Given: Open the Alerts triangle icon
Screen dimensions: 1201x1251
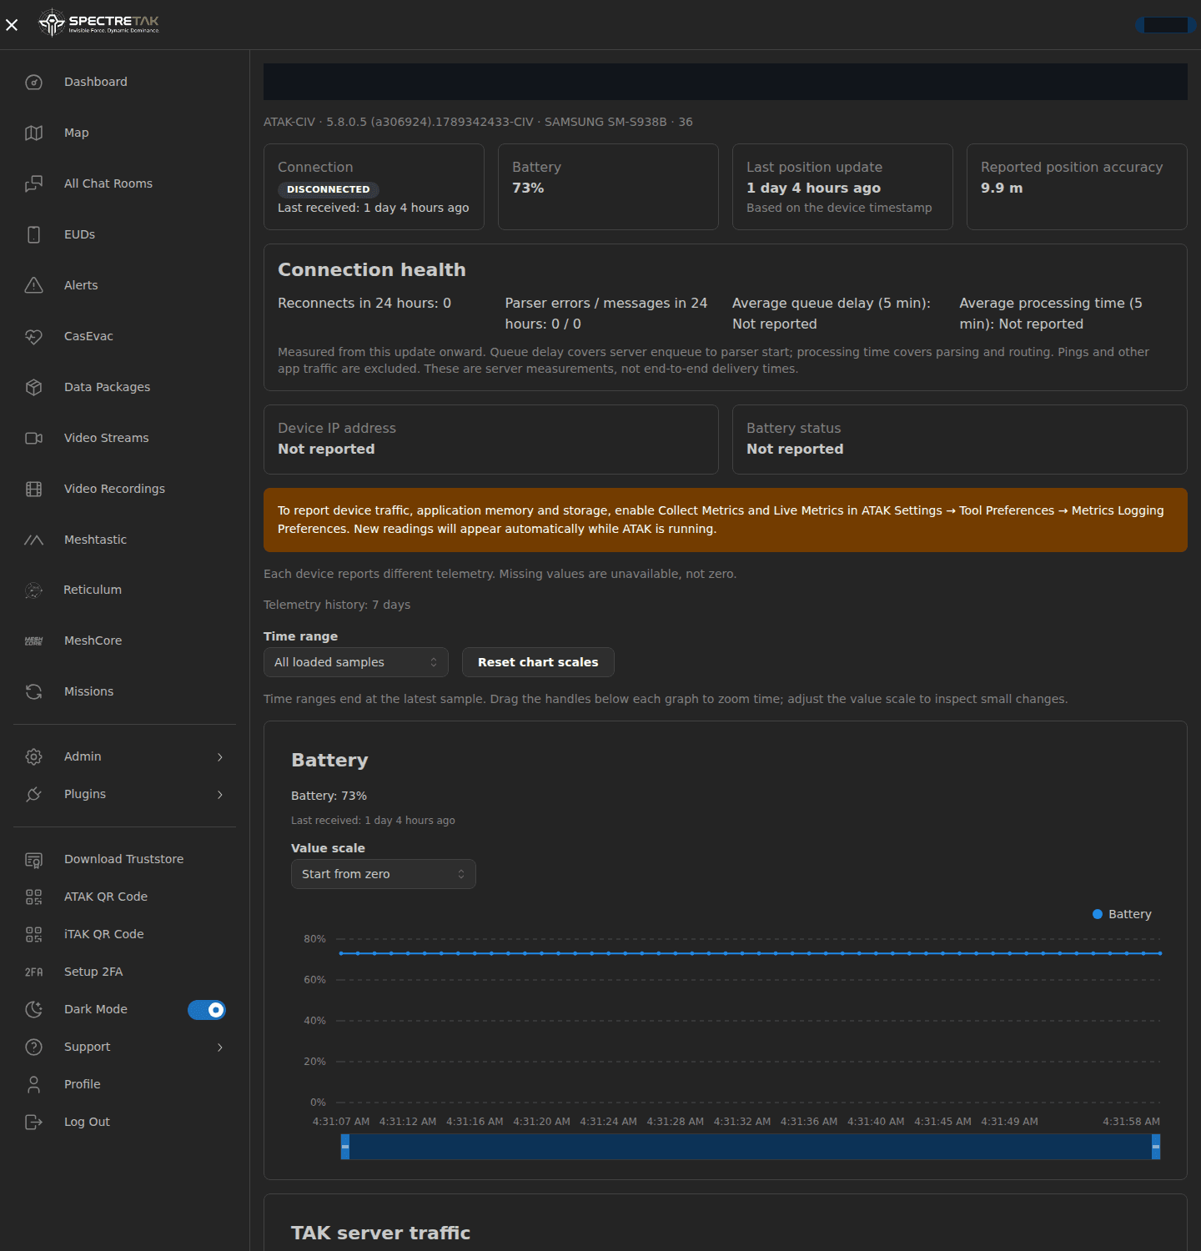Looking at the screenshot, I should point(33,285).
